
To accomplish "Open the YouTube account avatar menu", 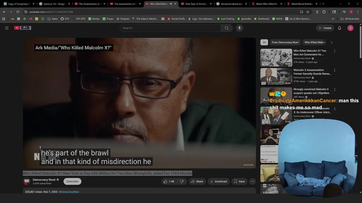I will click(350, 28).
